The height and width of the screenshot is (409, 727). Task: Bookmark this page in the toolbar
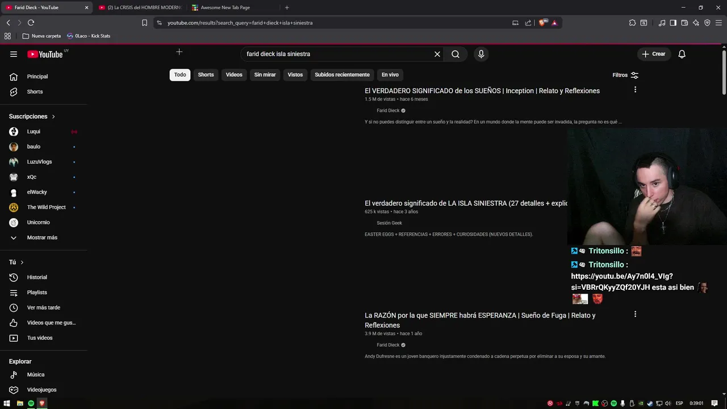(x=144, y=23)
